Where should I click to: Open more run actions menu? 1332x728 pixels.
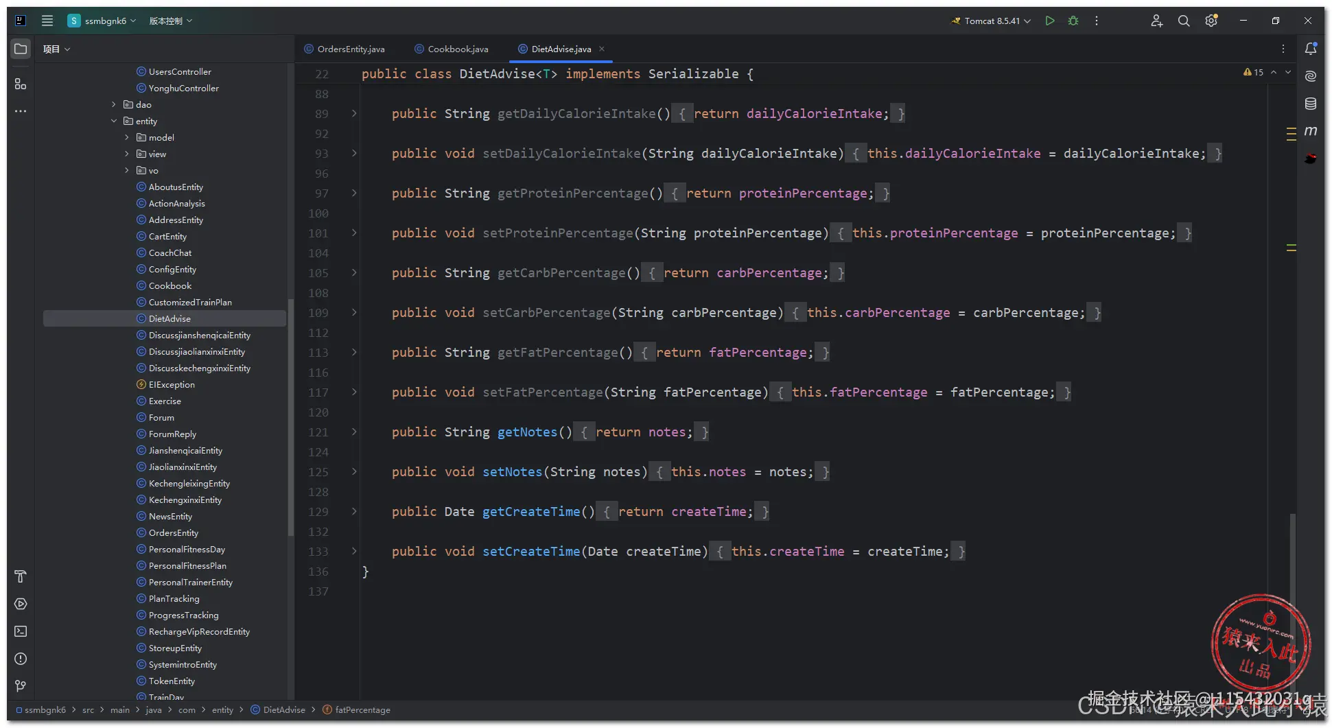(1097, 21)
